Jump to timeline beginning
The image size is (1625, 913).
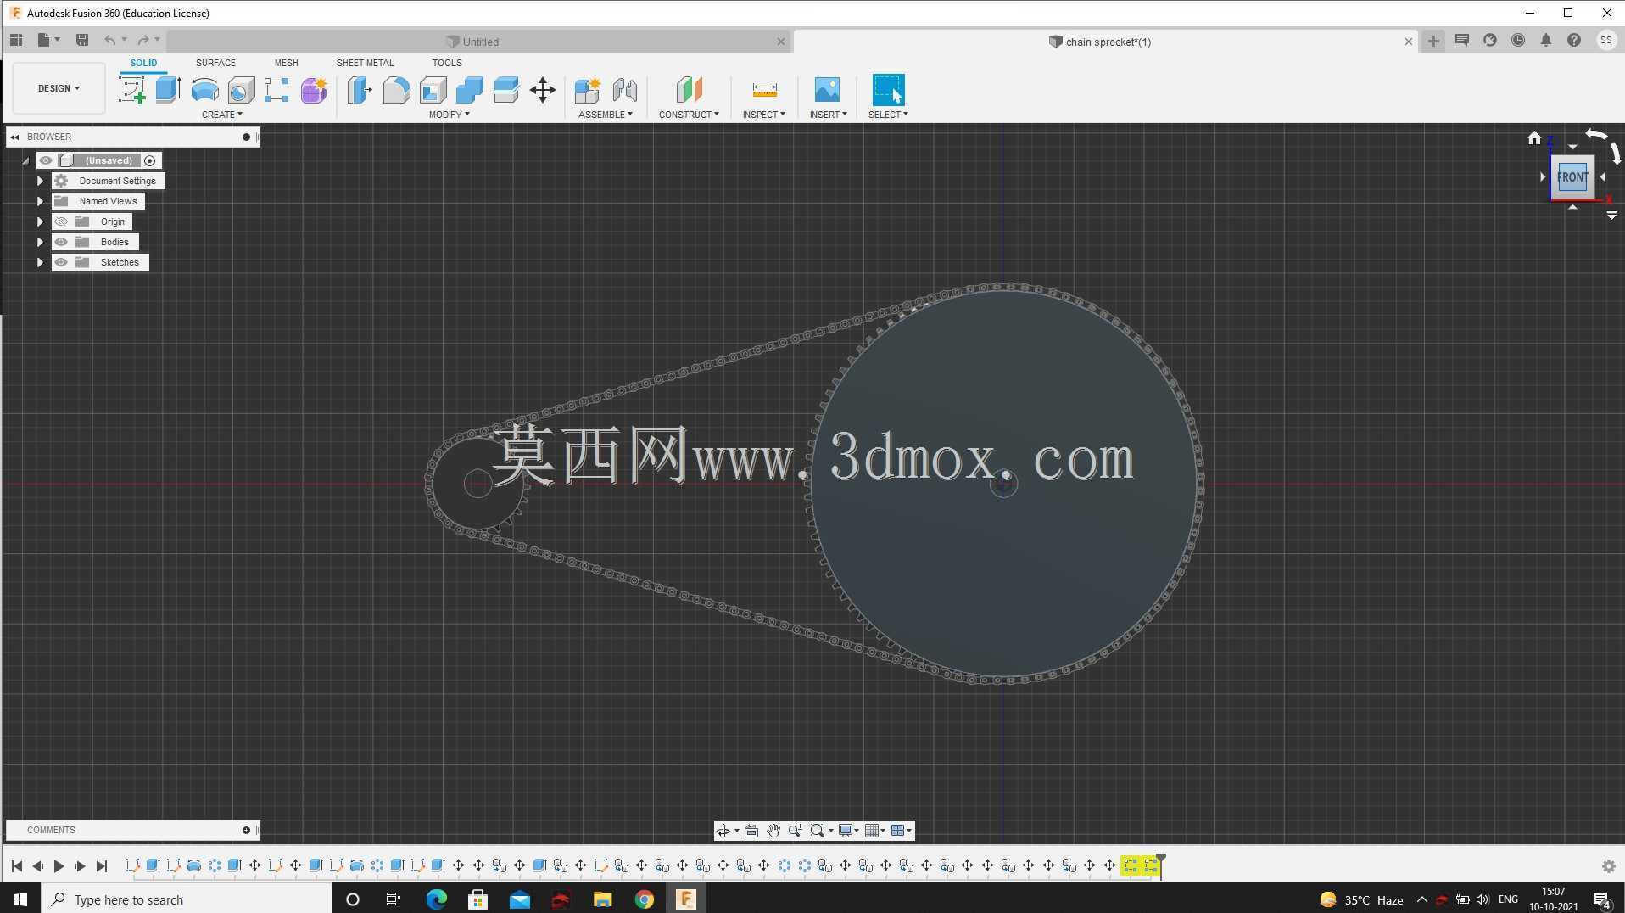click(x=16, y=866)
